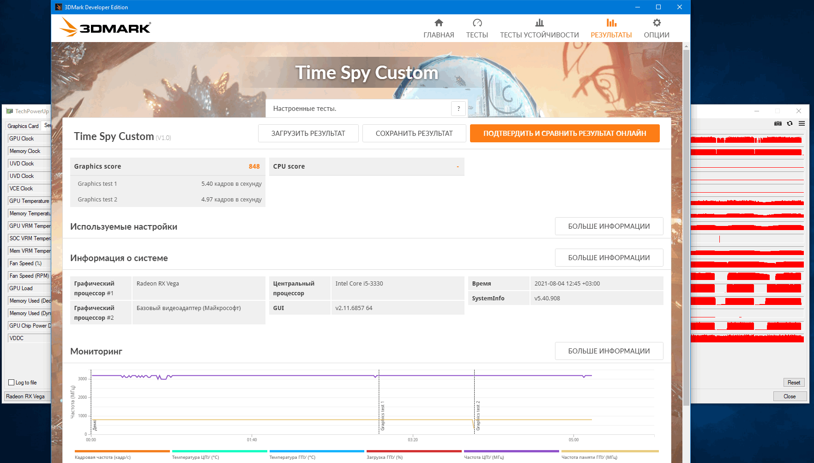Image resolution: width=814 pixels, height=463 pixels.
Task: Click the Настроенные тесты description text
Action: click(304, 109)
